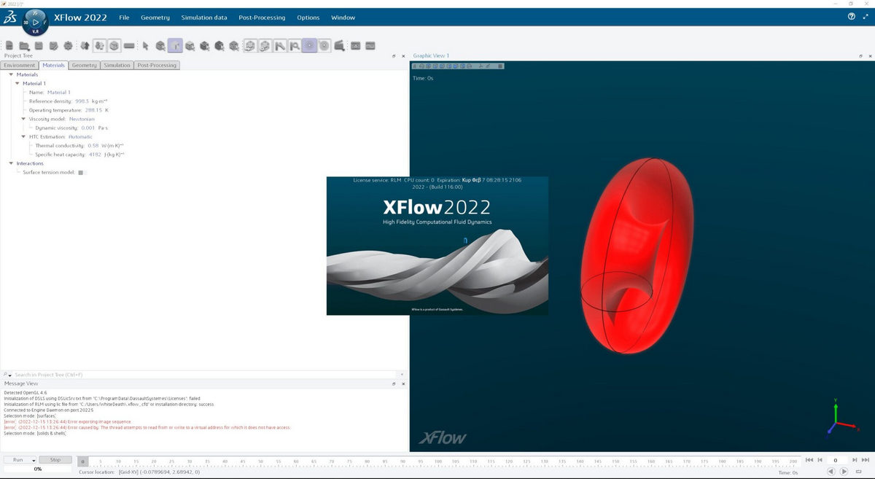875x479 pixels.
Task: Switch to the Simulation tab
Action: pos(117,65)
